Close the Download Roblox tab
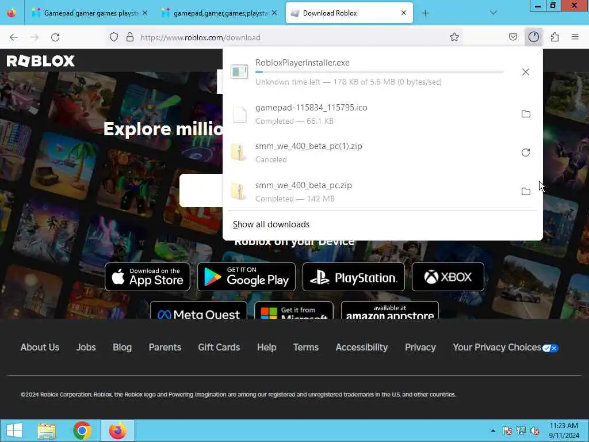589x442 pixels. pos(404,13)
